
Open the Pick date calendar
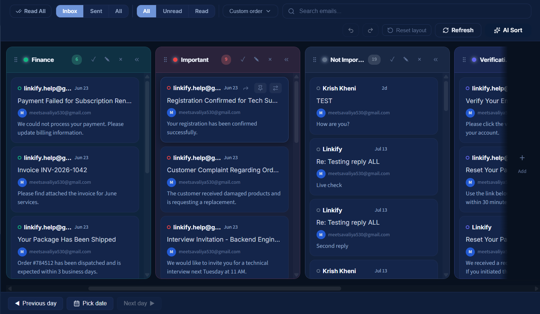tap(90, 304)
